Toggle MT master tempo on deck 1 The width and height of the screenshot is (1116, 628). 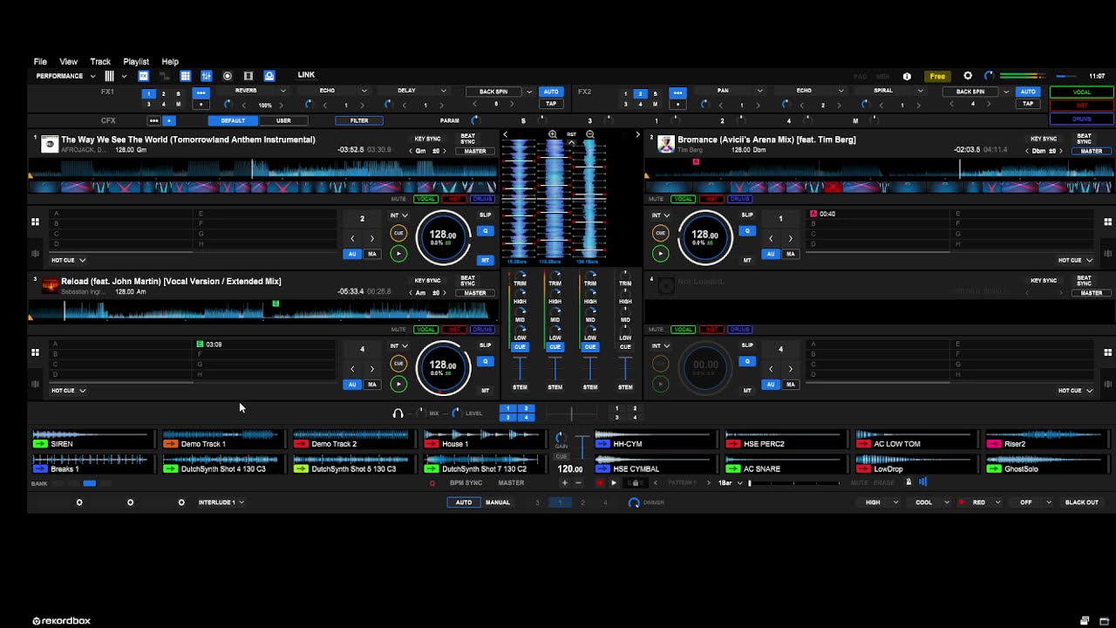(486, 260)
